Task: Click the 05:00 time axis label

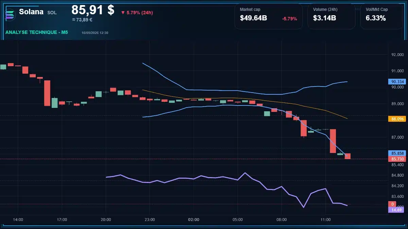Action: pyautogui.click(x=238, y=220)
